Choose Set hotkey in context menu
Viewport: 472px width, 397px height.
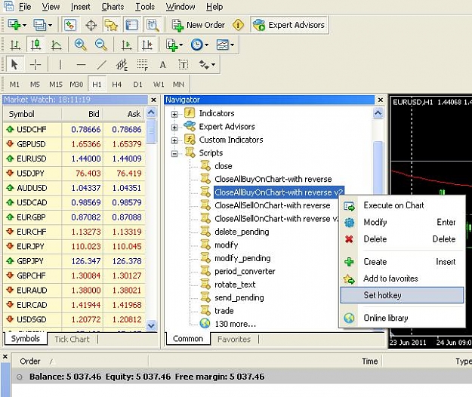click(x=402, y=295)
